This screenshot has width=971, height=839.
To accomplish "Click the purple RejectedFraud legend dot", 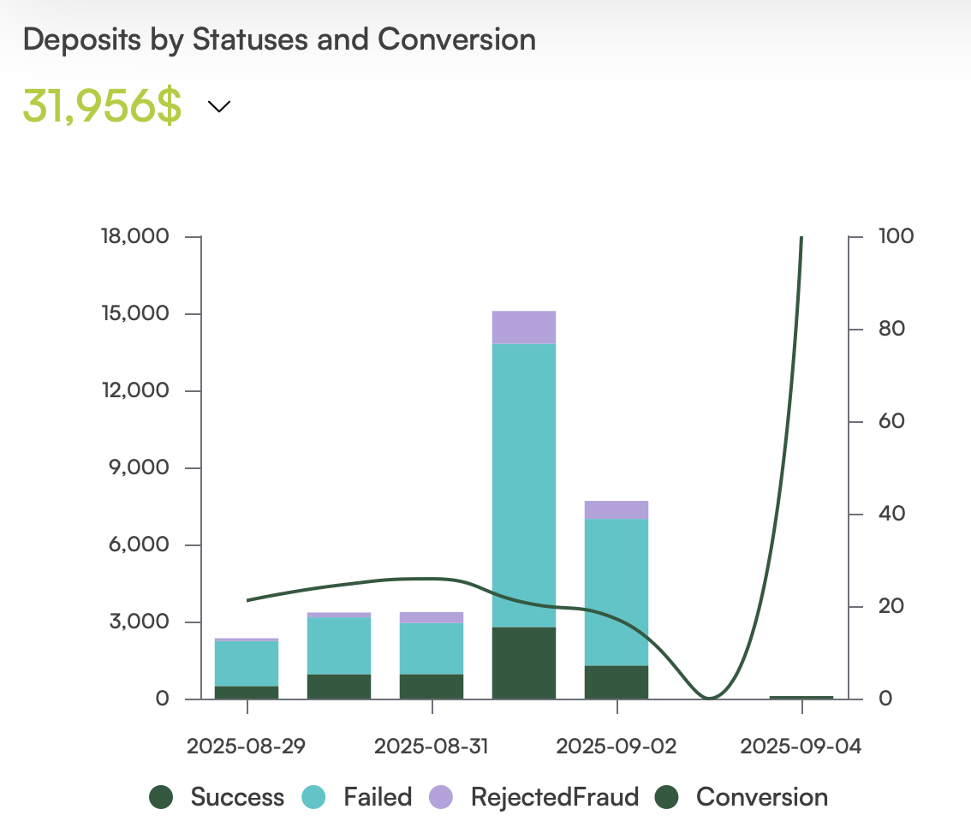I will coord(441,798).
